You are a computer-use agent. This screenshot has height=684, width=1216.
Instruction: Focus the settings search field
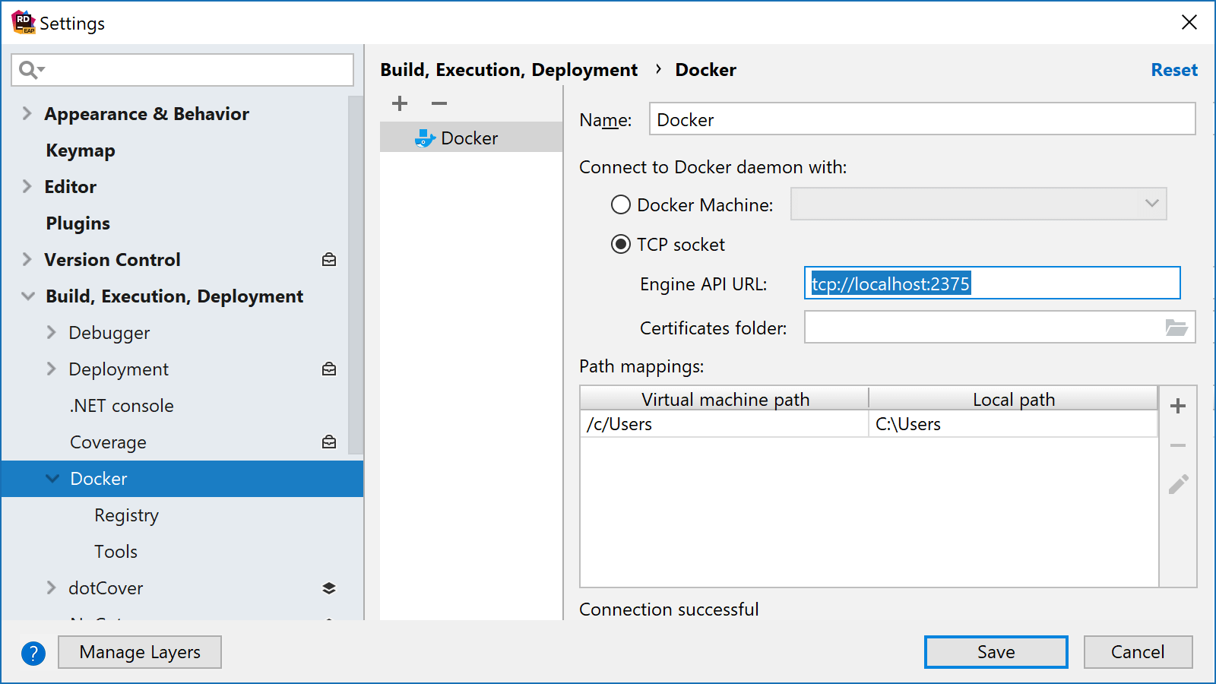point(182,70)
